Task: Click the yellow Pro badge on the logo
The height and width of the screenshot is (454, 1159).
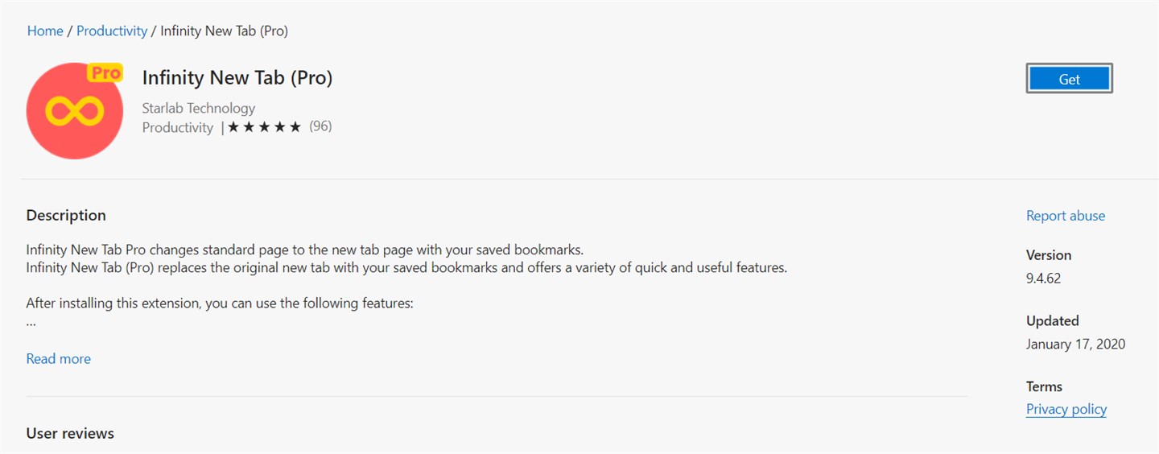Action: [x=105, y=72]
